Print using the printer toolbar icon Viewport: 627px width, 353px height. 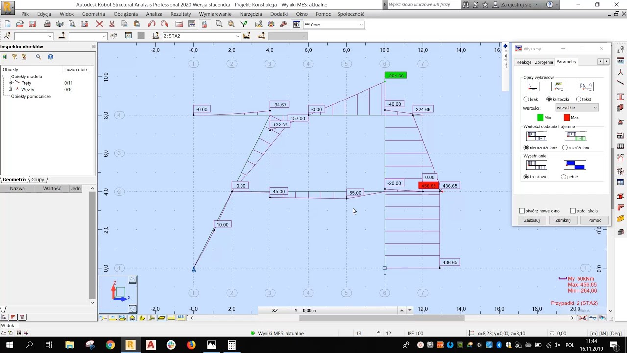coord(47,24)
